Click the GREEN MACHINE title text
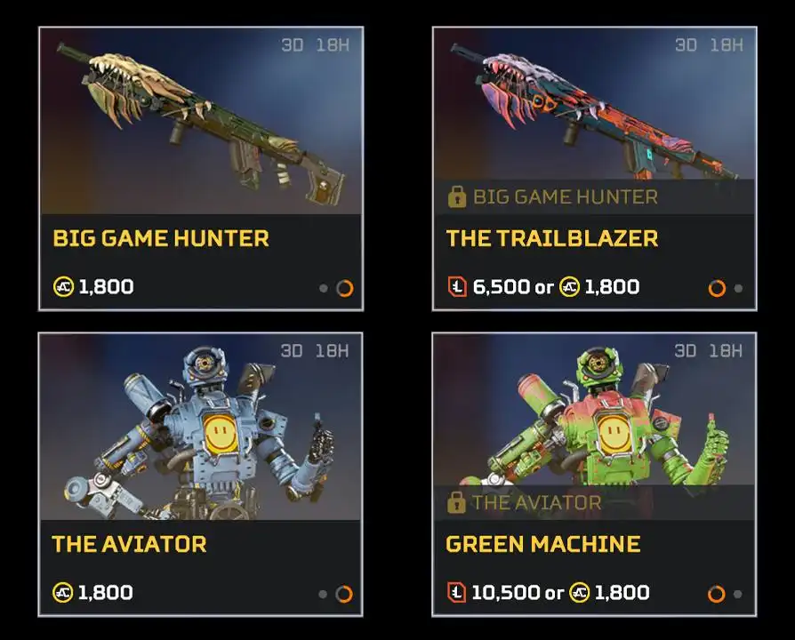This screenshot has width=795, height=640. 543,544
